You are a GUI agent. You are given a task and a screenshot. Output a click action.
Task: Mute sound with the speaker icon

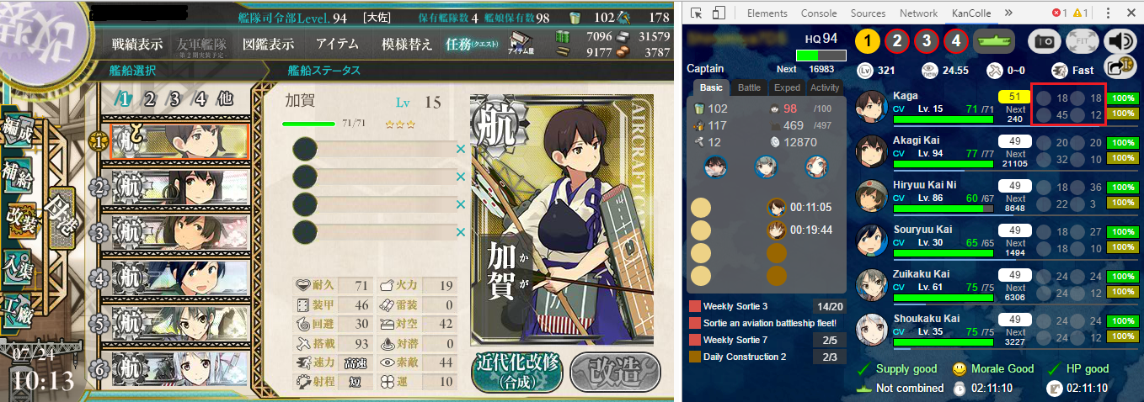(1120, 40)
